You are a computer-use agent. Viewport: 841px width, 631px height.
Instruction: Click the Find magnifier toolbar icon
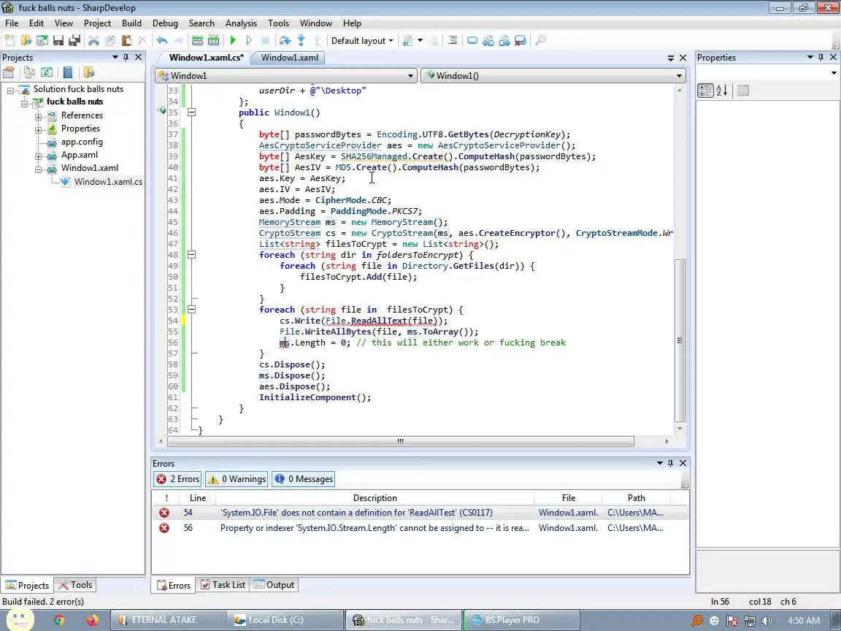[540, 40]
